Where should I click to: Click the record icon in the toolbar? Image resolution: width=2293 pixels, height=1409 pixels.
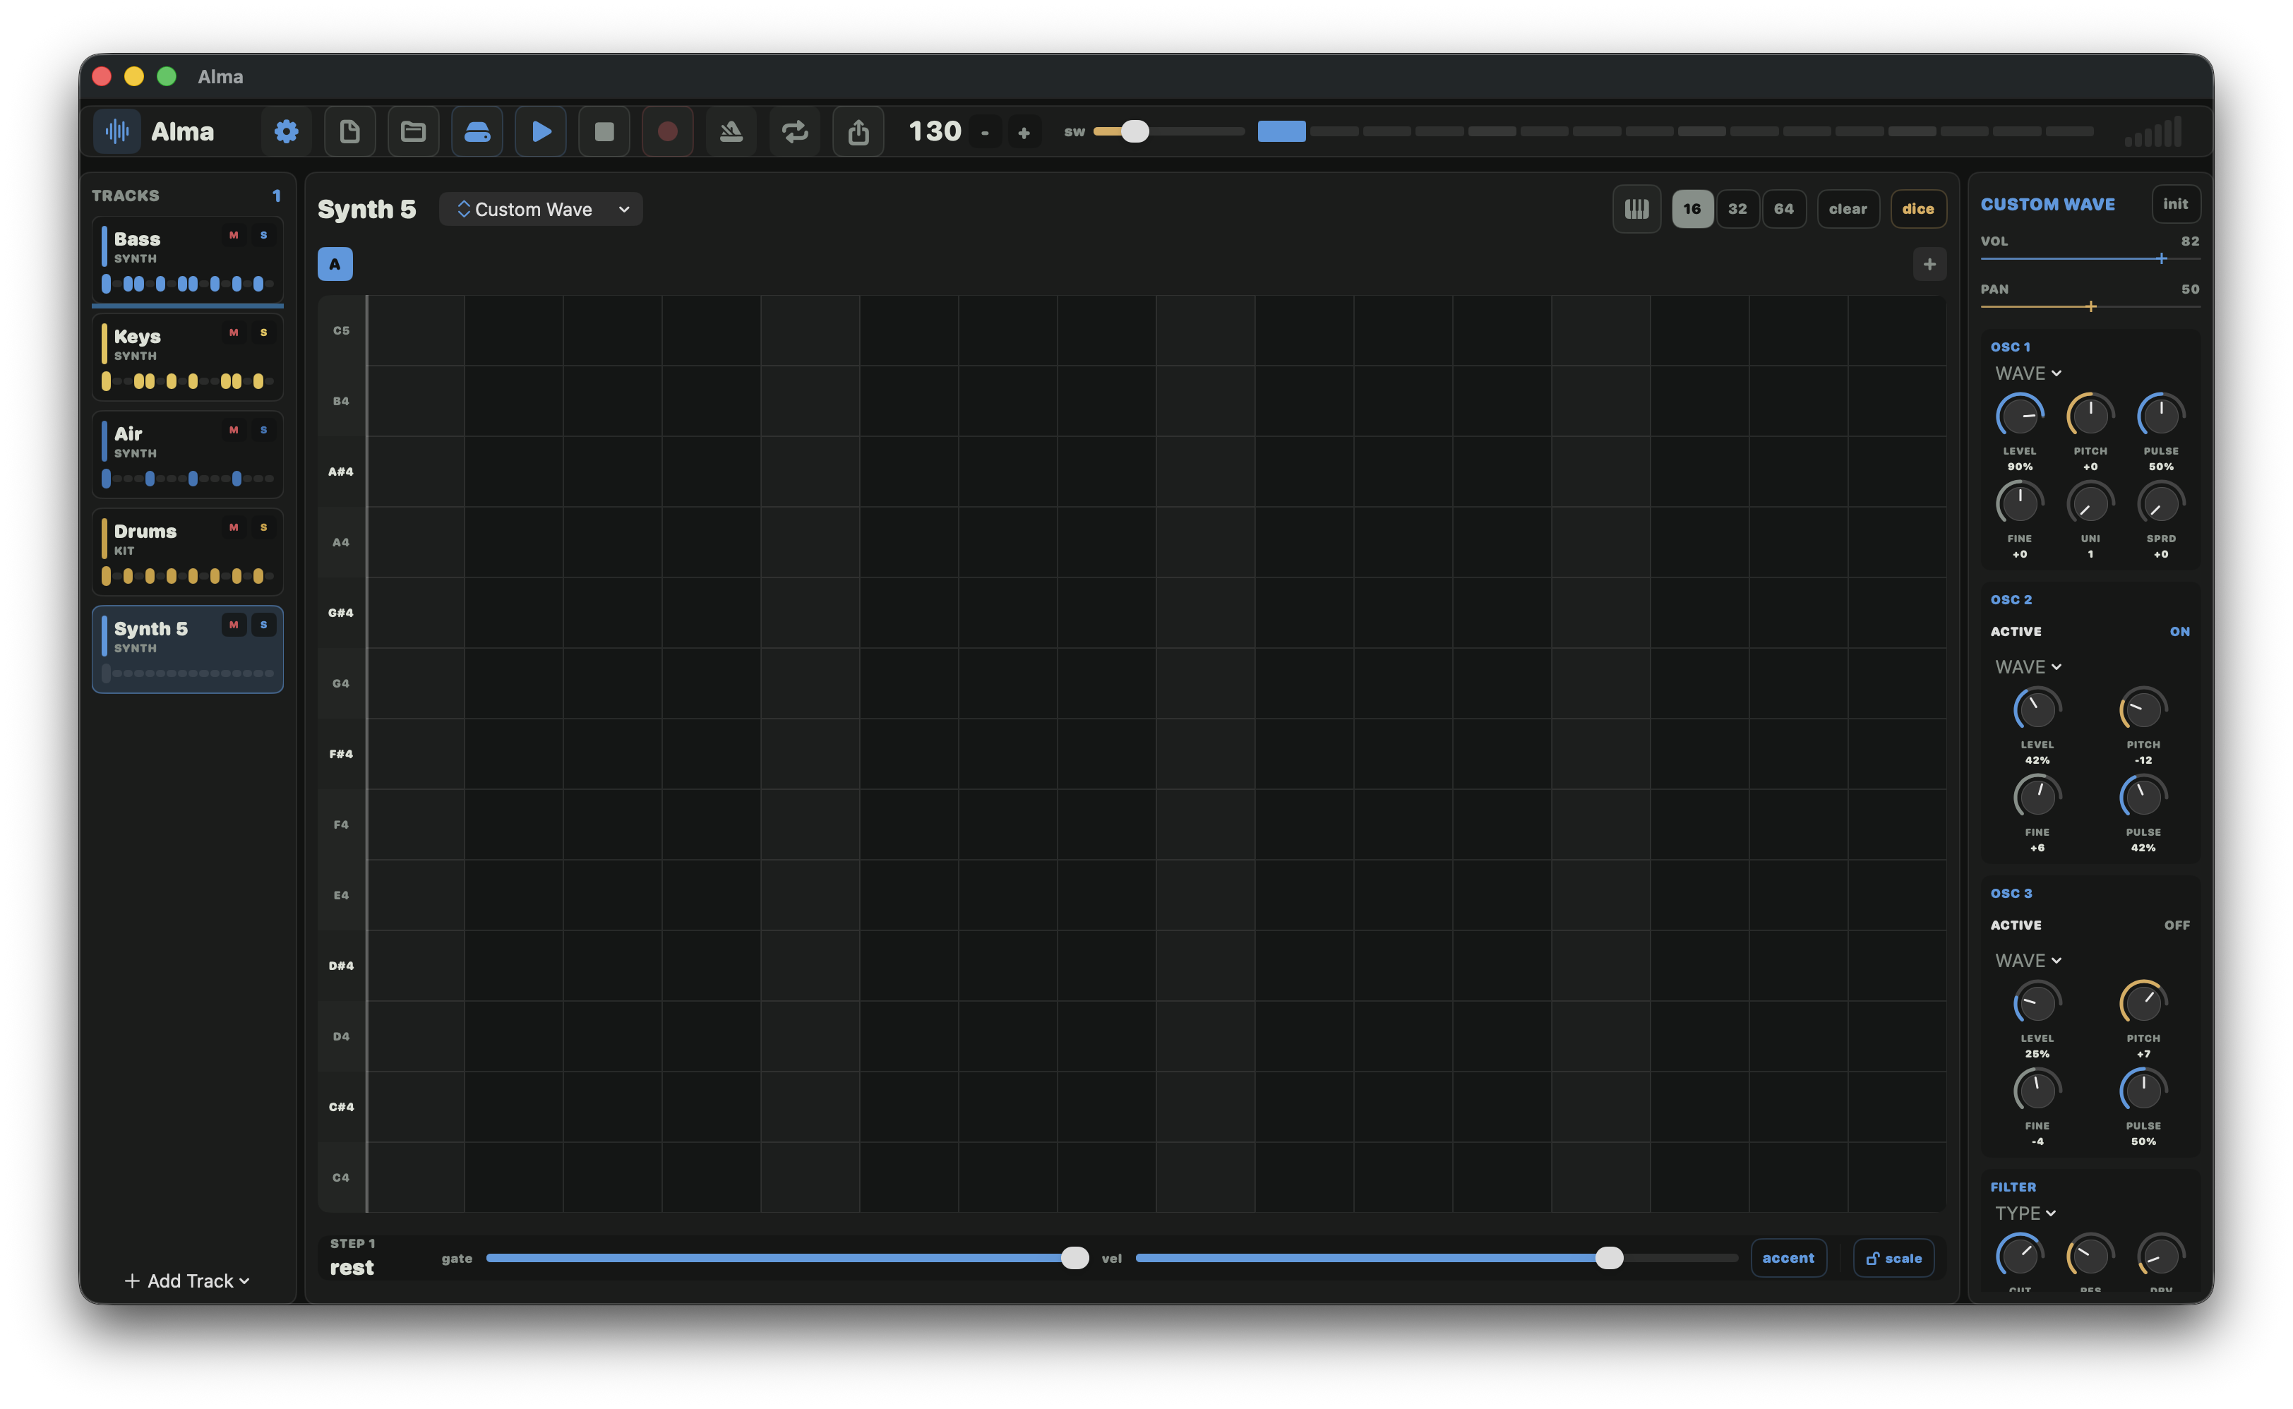pyautogui.click(x=667, y=131)
